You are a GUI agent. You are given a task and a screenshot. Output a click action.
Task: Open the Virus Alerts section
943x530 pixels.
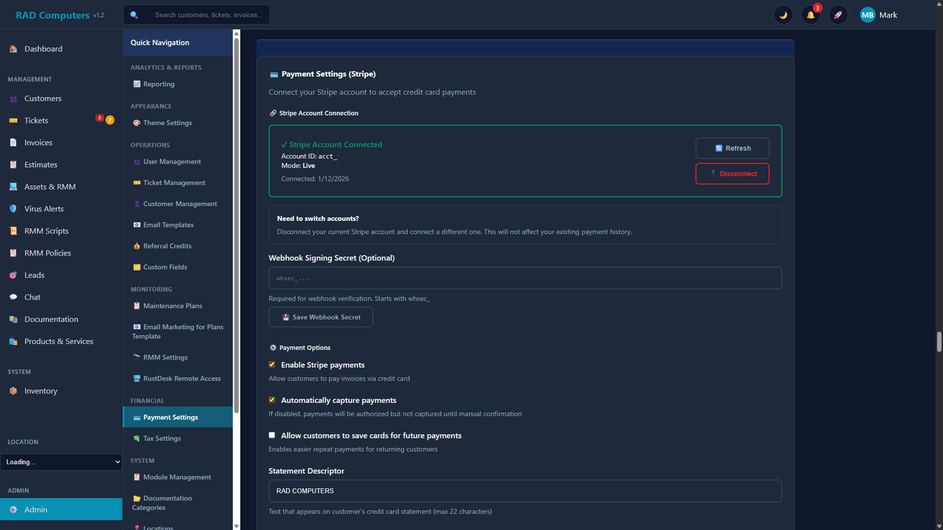click(x=44, y=209)
